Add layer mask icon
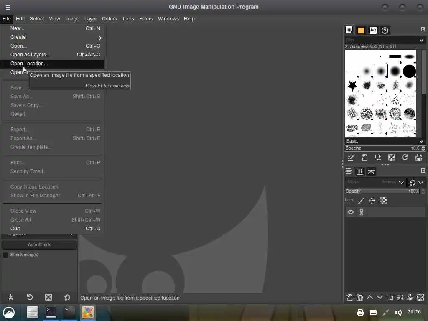 [410, 297]
